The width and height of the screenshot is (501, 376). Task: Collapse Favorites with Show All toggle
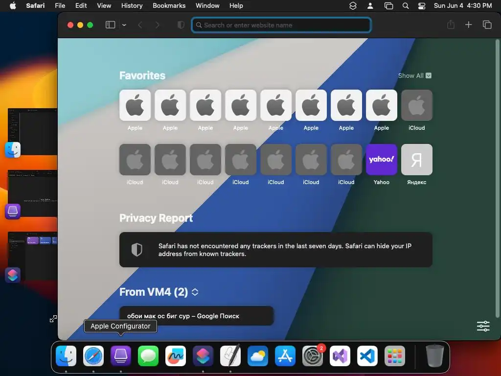tap(415, 76)
